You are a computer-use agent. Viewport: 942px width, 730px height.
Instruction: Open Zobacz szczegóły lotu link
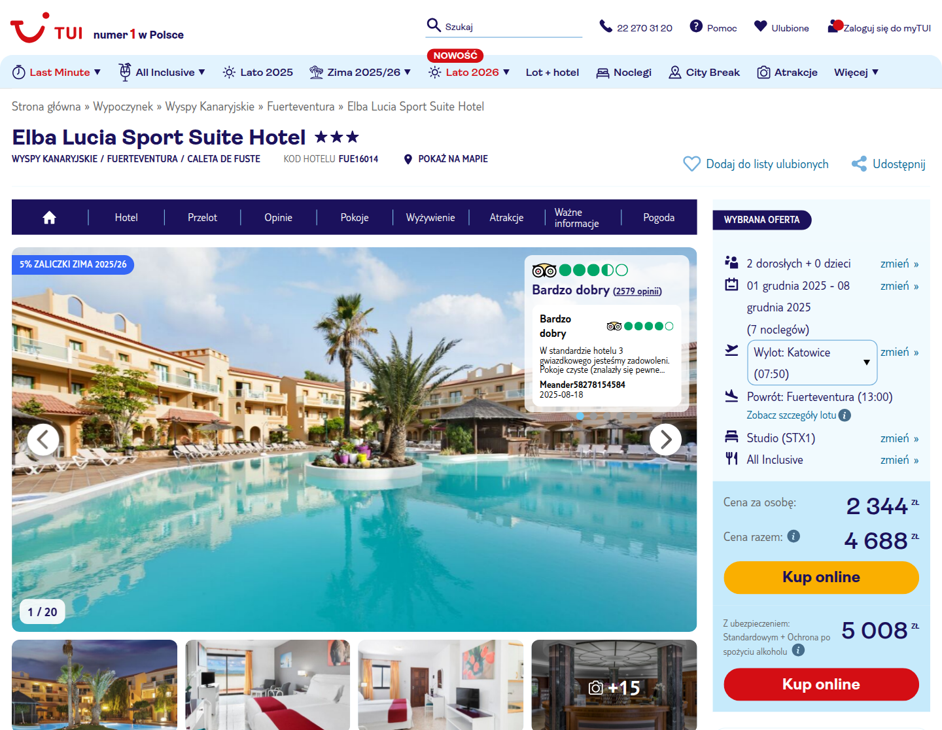(792, 415)
